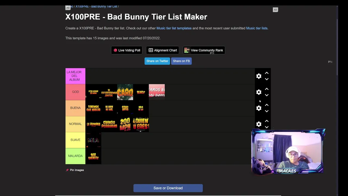Click the red GOD tier label
Viewport: 348px width, 196px height.
click(x=75, y=92)
